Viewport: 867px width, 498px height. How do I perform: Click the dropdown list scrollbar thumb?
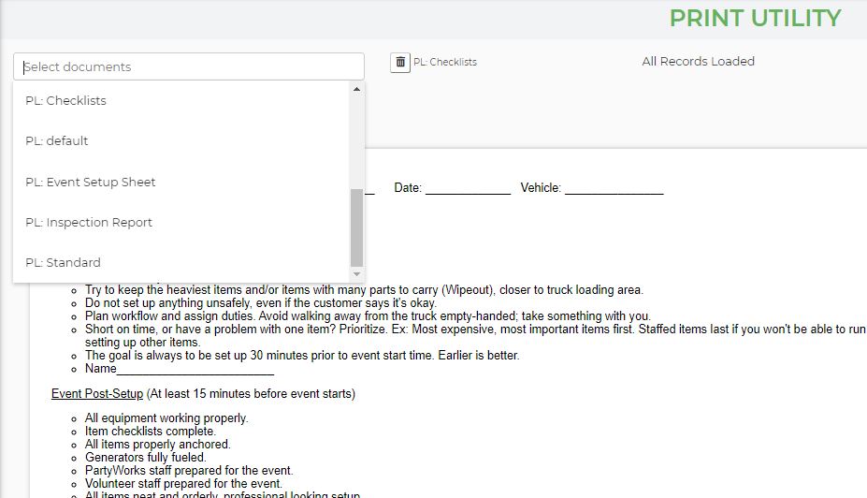(356, 227)
